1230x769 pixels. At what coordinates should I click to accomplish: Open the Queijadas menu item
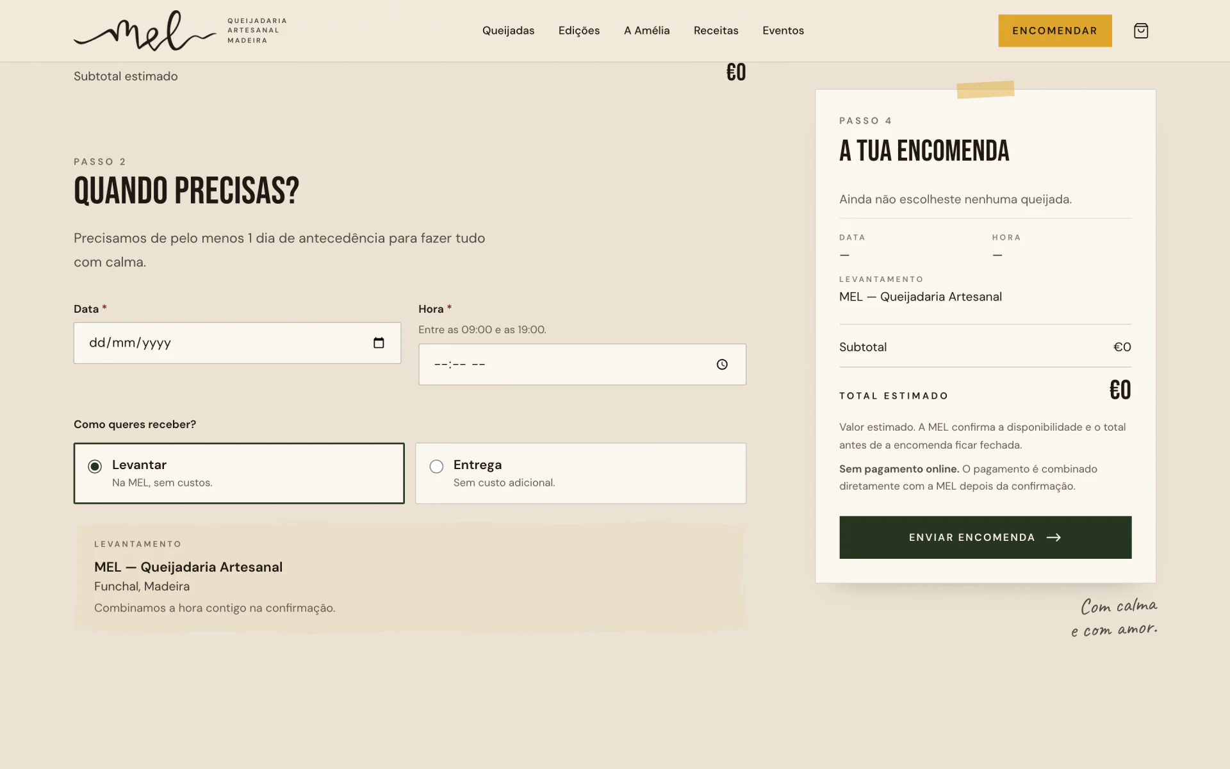pyautogui.click(x=508, y=31)
